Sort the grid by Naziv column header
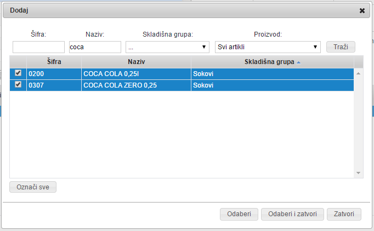Image resolution: width=374 pixels, height=231 pixels. tap(136, 62)
